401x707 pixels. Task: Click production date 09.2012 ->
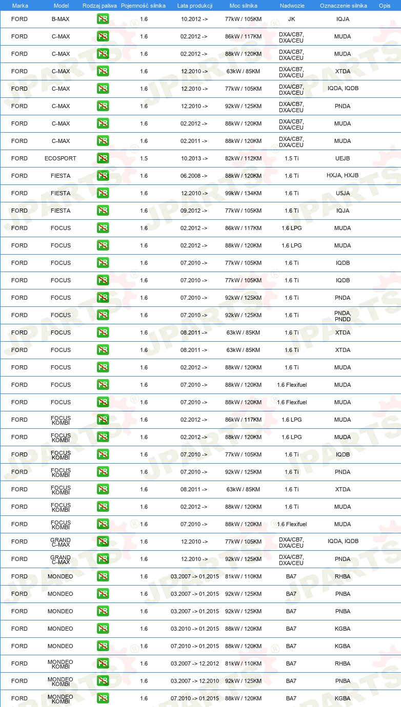click(194, 211)
